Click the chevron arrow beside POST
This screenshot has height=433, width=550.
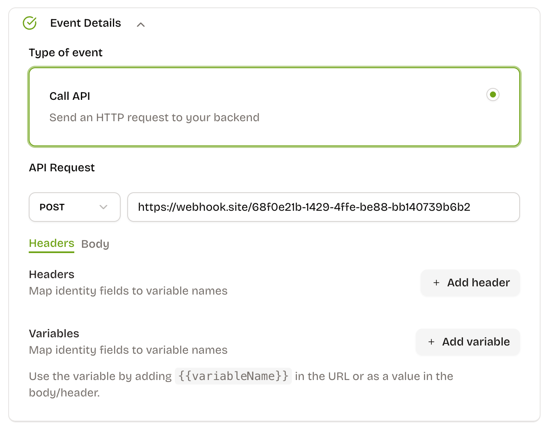(103, 207)
